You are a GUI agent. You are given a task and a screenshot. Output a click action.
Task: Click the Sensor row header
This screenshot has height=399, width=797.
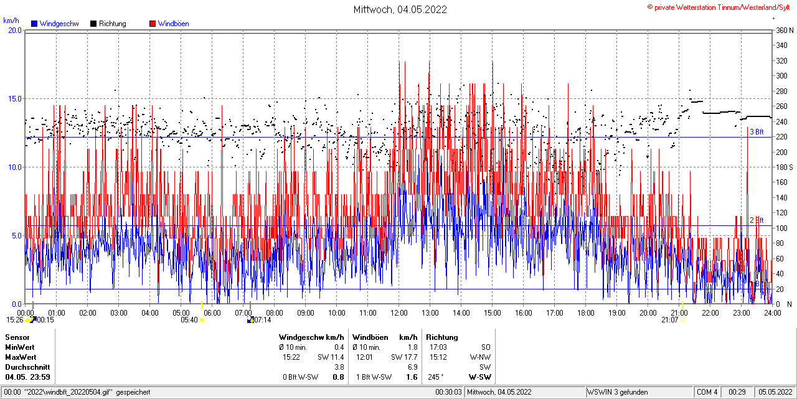(x=17, y=337)
